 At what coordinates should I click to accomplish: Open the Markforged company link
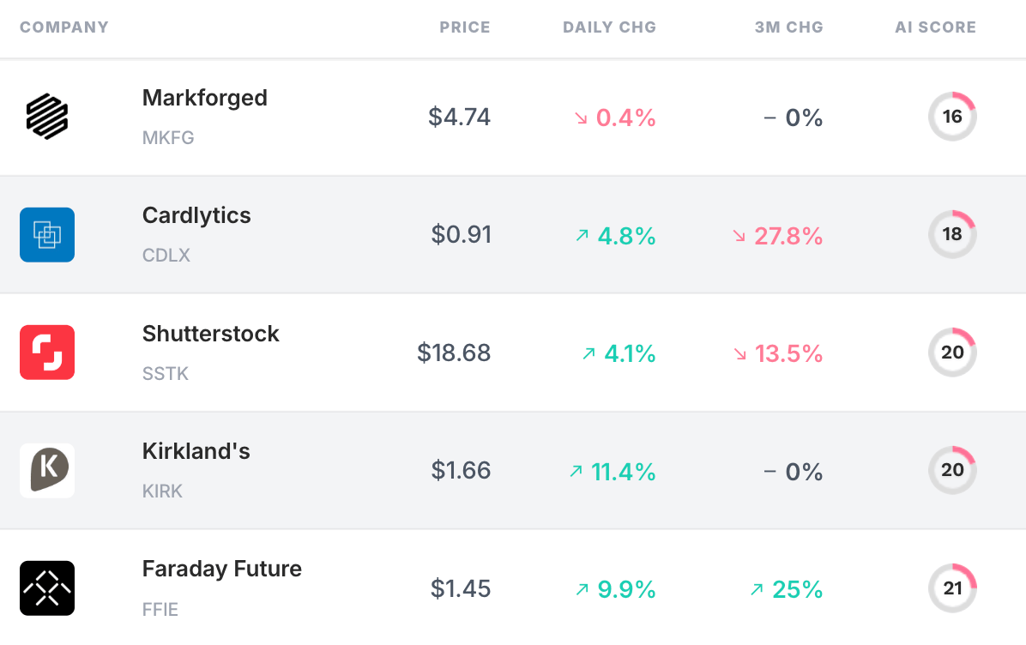pos(205,98)
